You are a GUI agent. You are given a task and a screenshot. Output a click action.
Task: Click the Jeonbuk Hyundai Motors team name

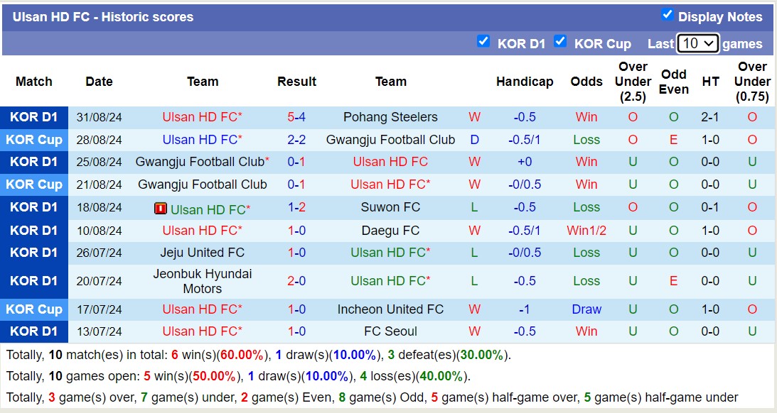coord(203,281)
